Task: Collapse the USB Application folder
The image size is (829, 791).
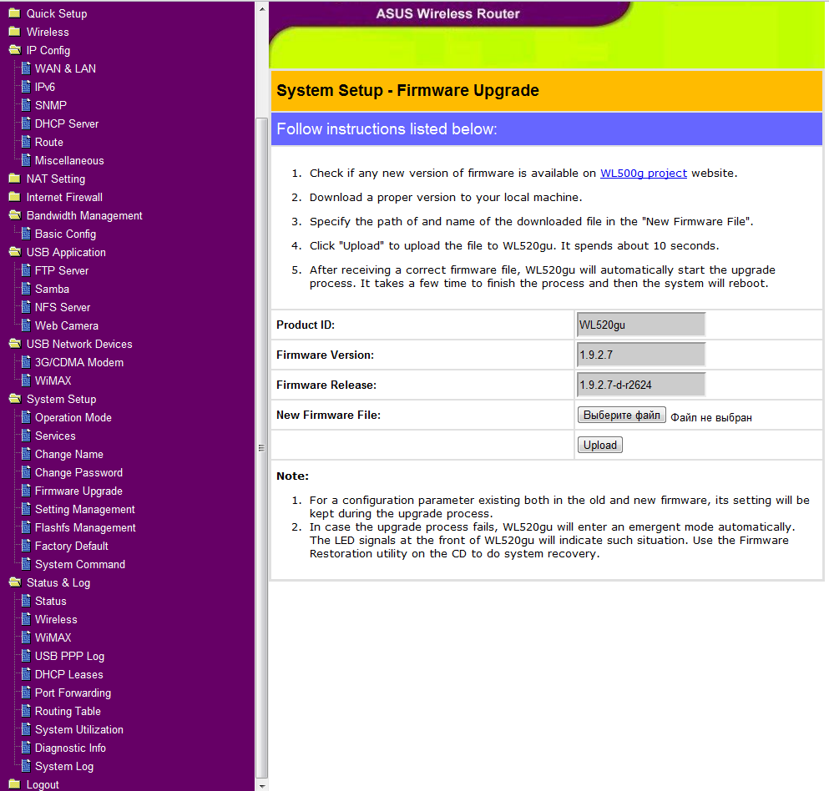Action: tap(14, 252)
